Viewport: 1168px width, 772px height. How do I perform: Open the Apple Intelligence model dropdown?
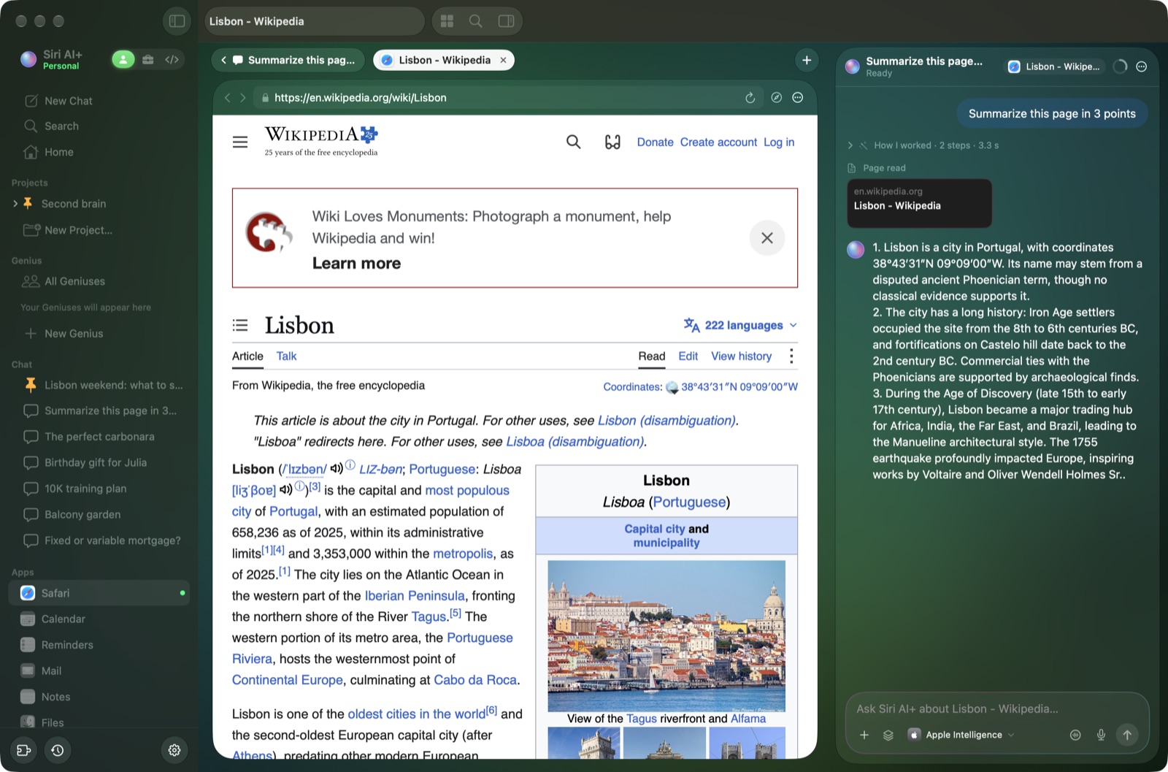pyautogui.click(x=961, y=735)
